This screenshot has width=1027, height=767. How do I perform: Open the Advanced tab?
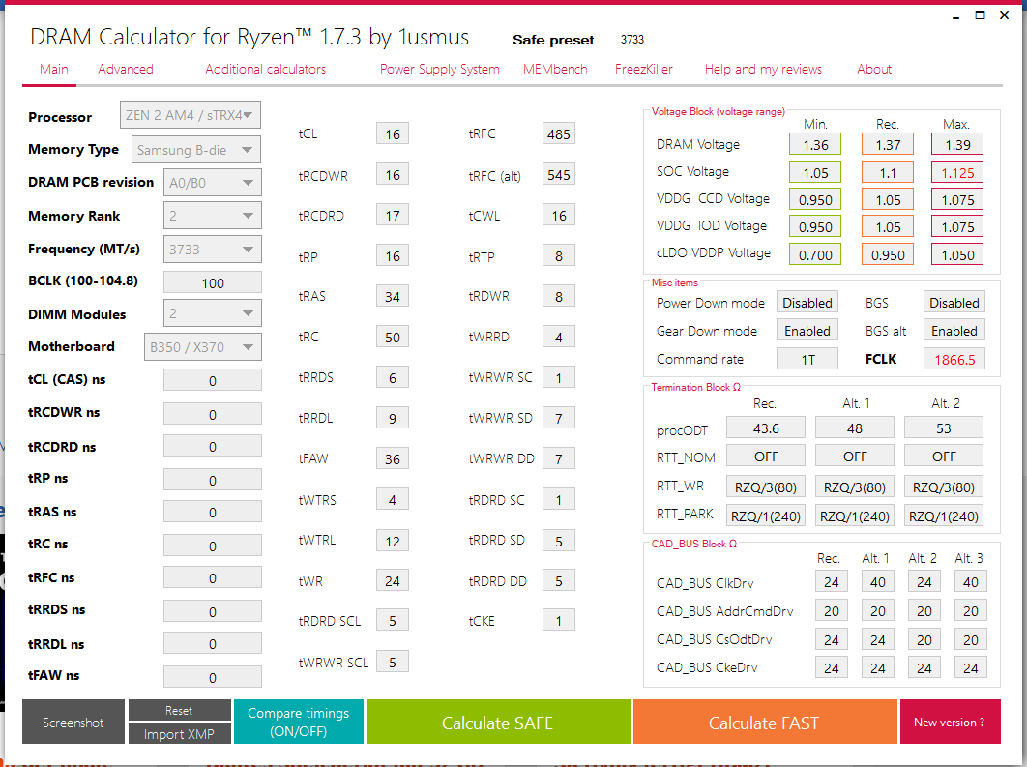[x=126, y=69]
